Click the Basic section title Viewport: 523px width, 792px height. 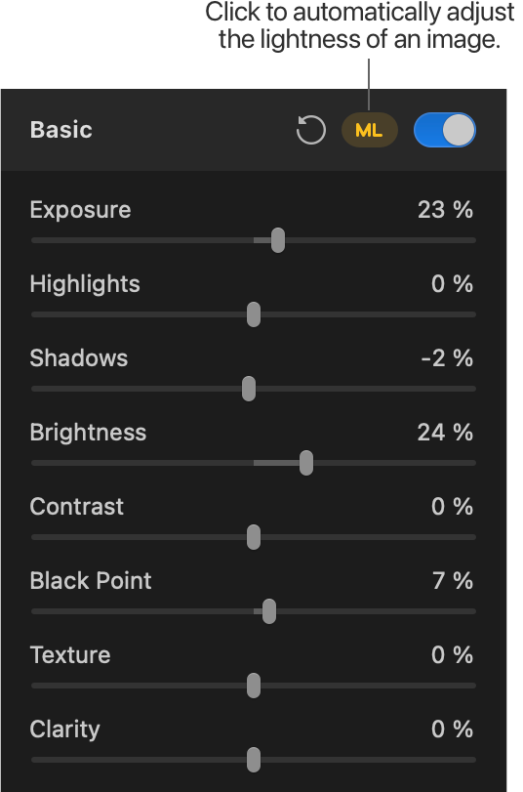(x=61, y=130)
